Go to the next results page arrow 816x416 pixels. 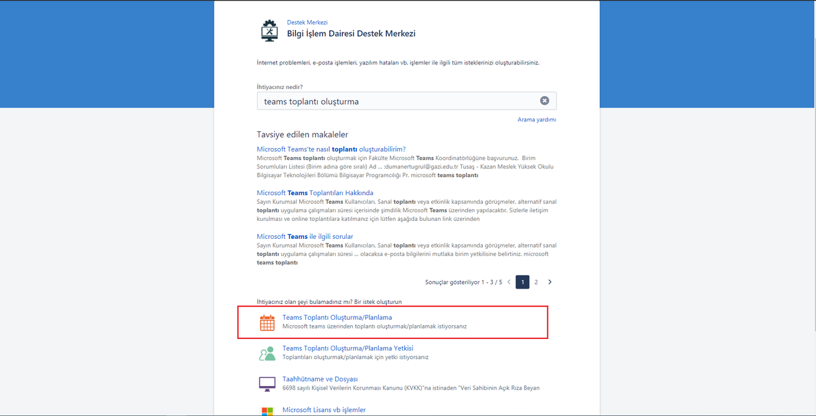[550, 282]
